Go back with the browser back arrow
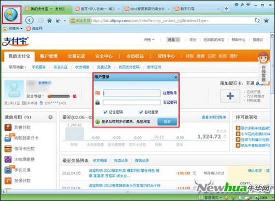This screenshot has height=201, width=275. (x=29, y=20)
